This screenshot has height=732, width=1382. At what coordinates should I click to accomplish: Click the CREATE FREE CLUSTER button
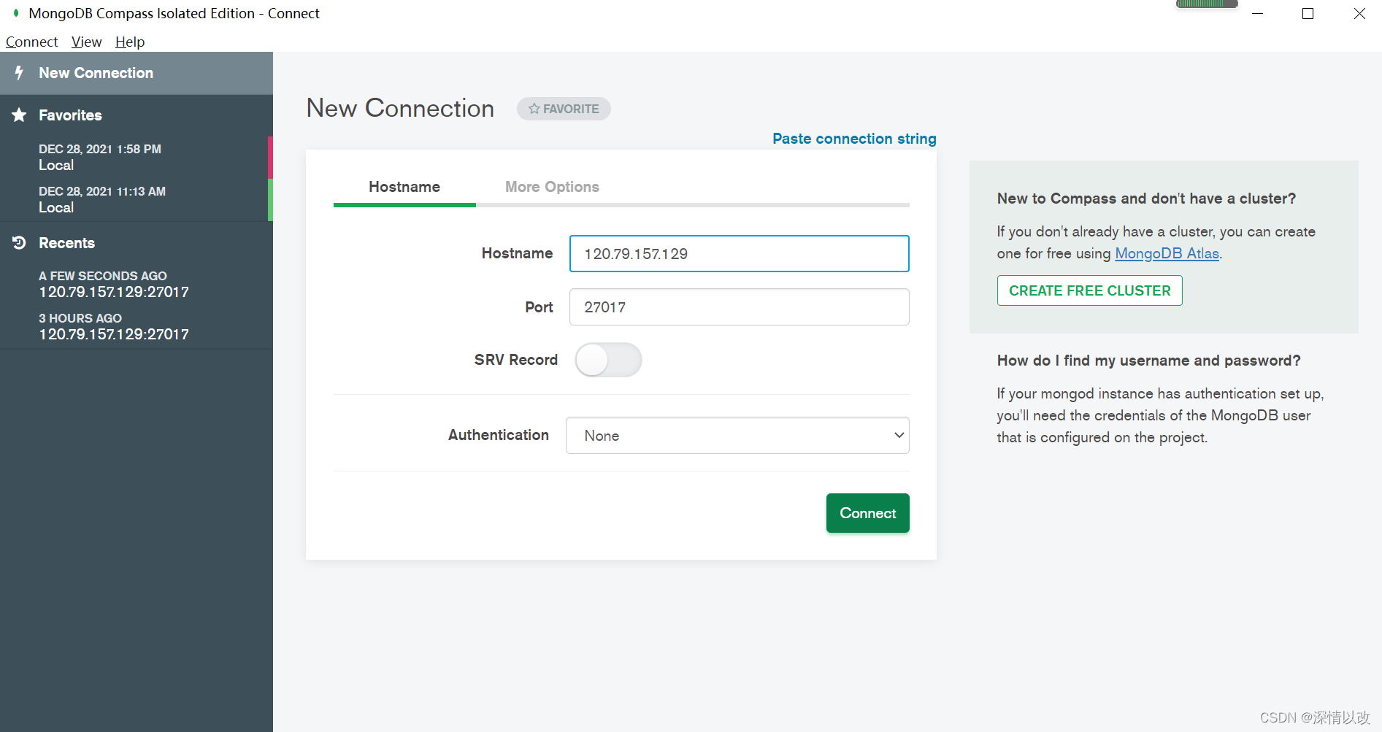(x=1089, y=290)
